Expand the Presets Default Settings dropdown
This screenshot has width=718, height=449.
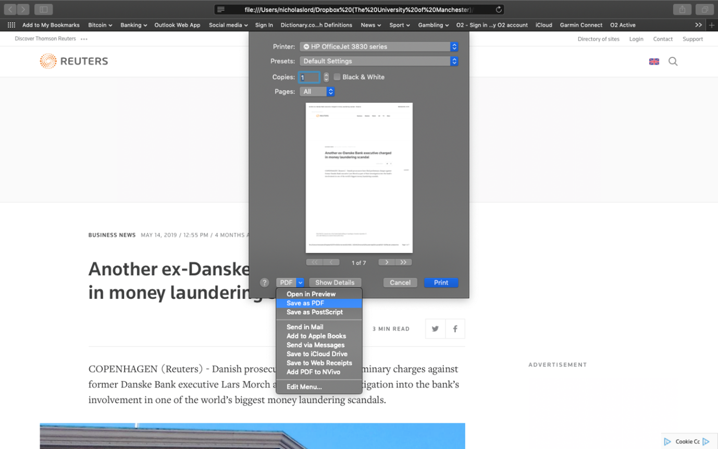point(378,62)
